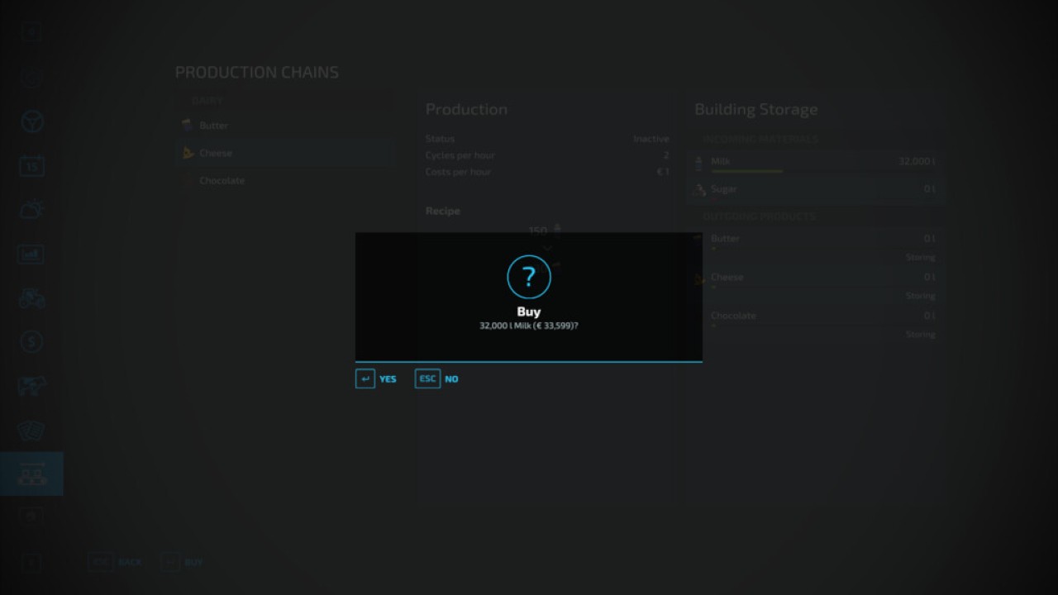
Task: Page sidebar up with top arrow
Action: (x=31, y=32)
